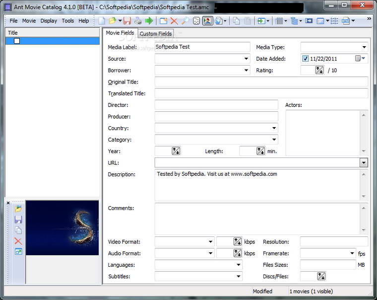Click the Rating spinner button
This screenshot has height=300, width=377.
(319, 70)
